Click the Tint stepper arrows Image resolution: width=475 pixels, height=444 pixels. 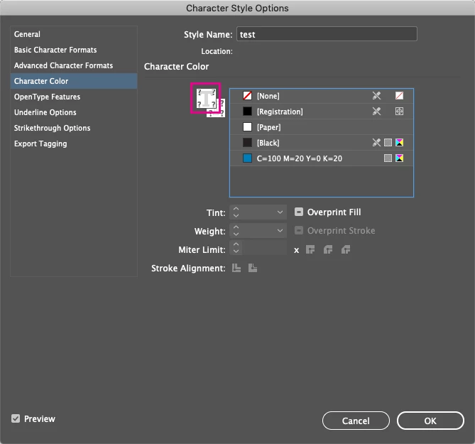tap(236, 212)
